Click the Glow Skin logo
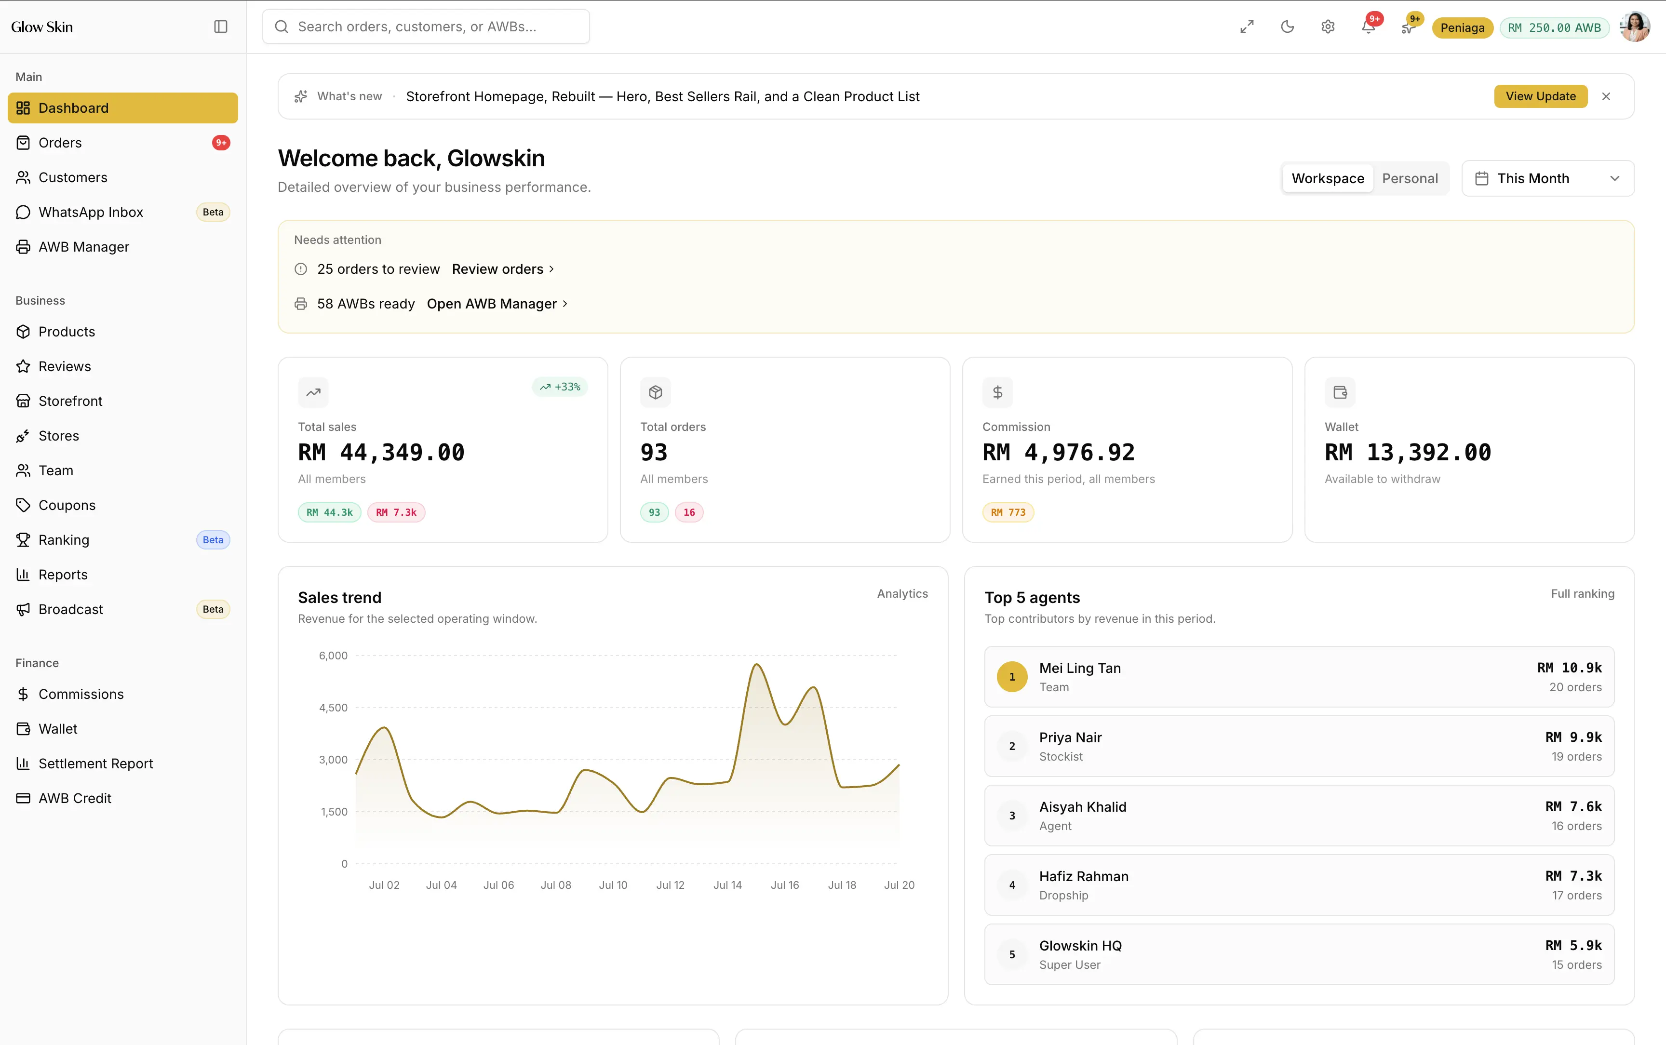 [42, 27]
